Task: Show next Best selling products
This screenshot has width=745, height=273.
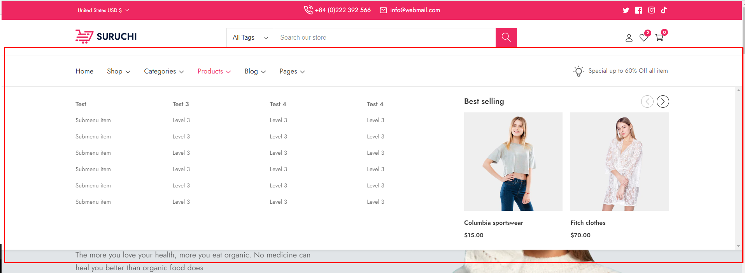Action: [663, 101]
